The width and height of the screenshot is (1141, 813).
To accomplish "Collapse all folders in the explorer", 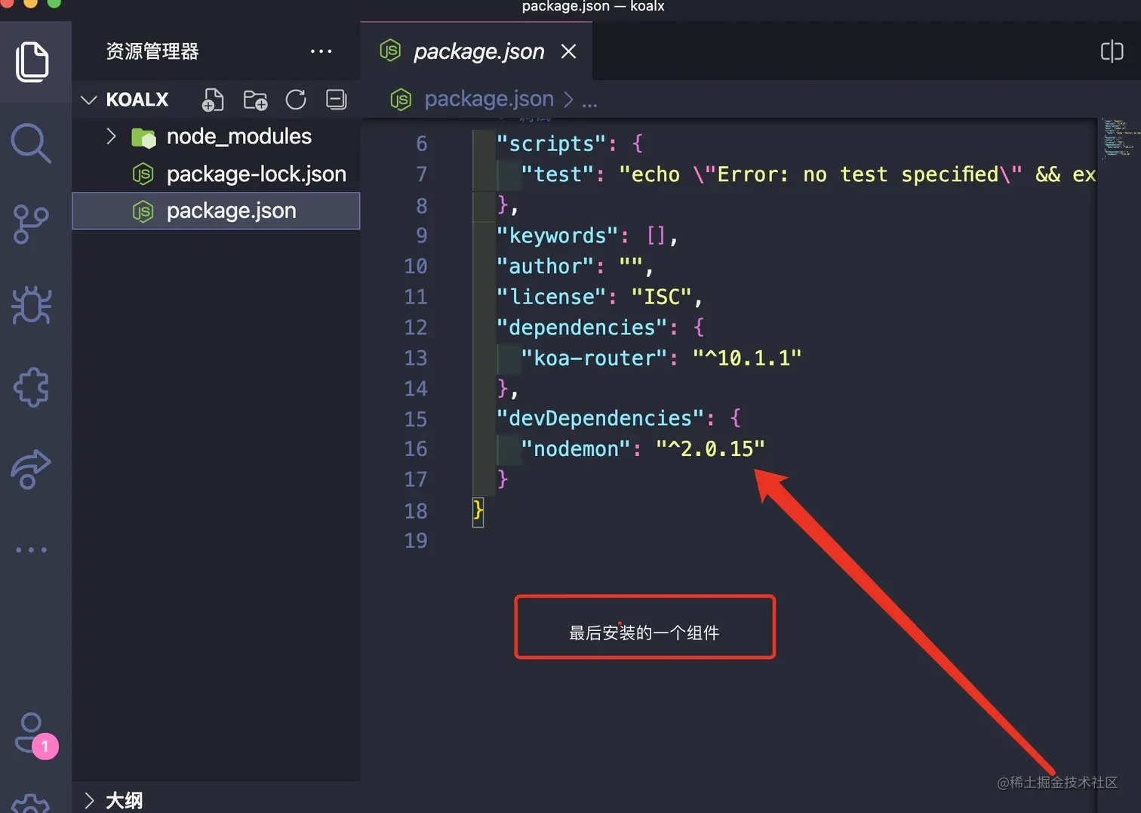I will tap(337, 100).
